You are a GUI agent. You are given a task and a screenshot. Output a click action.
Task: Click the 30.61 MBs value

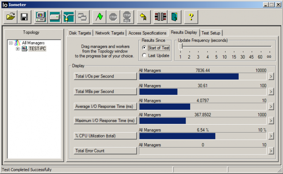[x=203, y=86]
